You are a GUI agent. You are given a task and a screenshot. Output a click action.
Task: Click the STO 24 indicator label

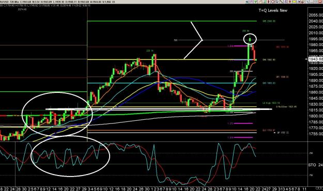(315, 165)
